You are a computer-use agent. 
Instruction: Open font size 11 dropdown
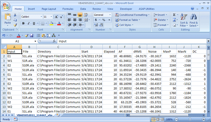tap(51, 17)
